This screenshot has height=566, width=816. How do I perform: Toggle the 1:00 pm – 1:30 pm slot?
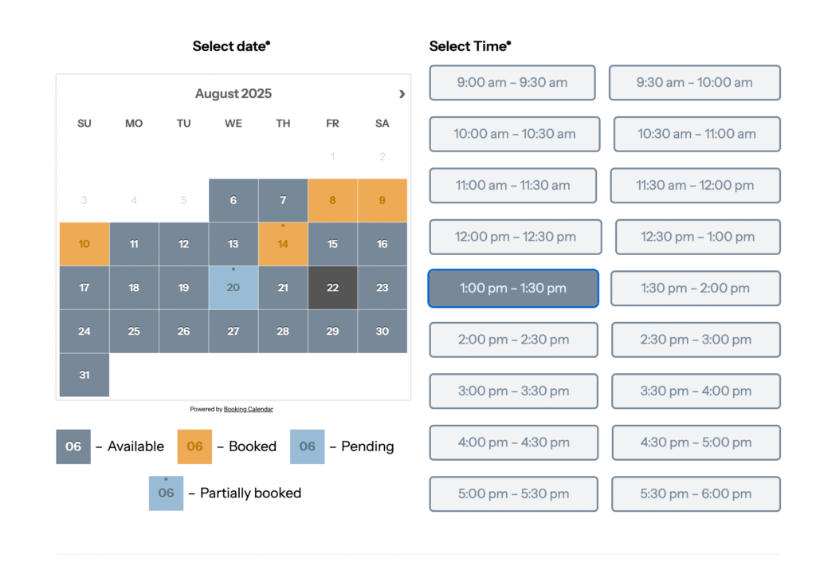(x=512, y=289)
